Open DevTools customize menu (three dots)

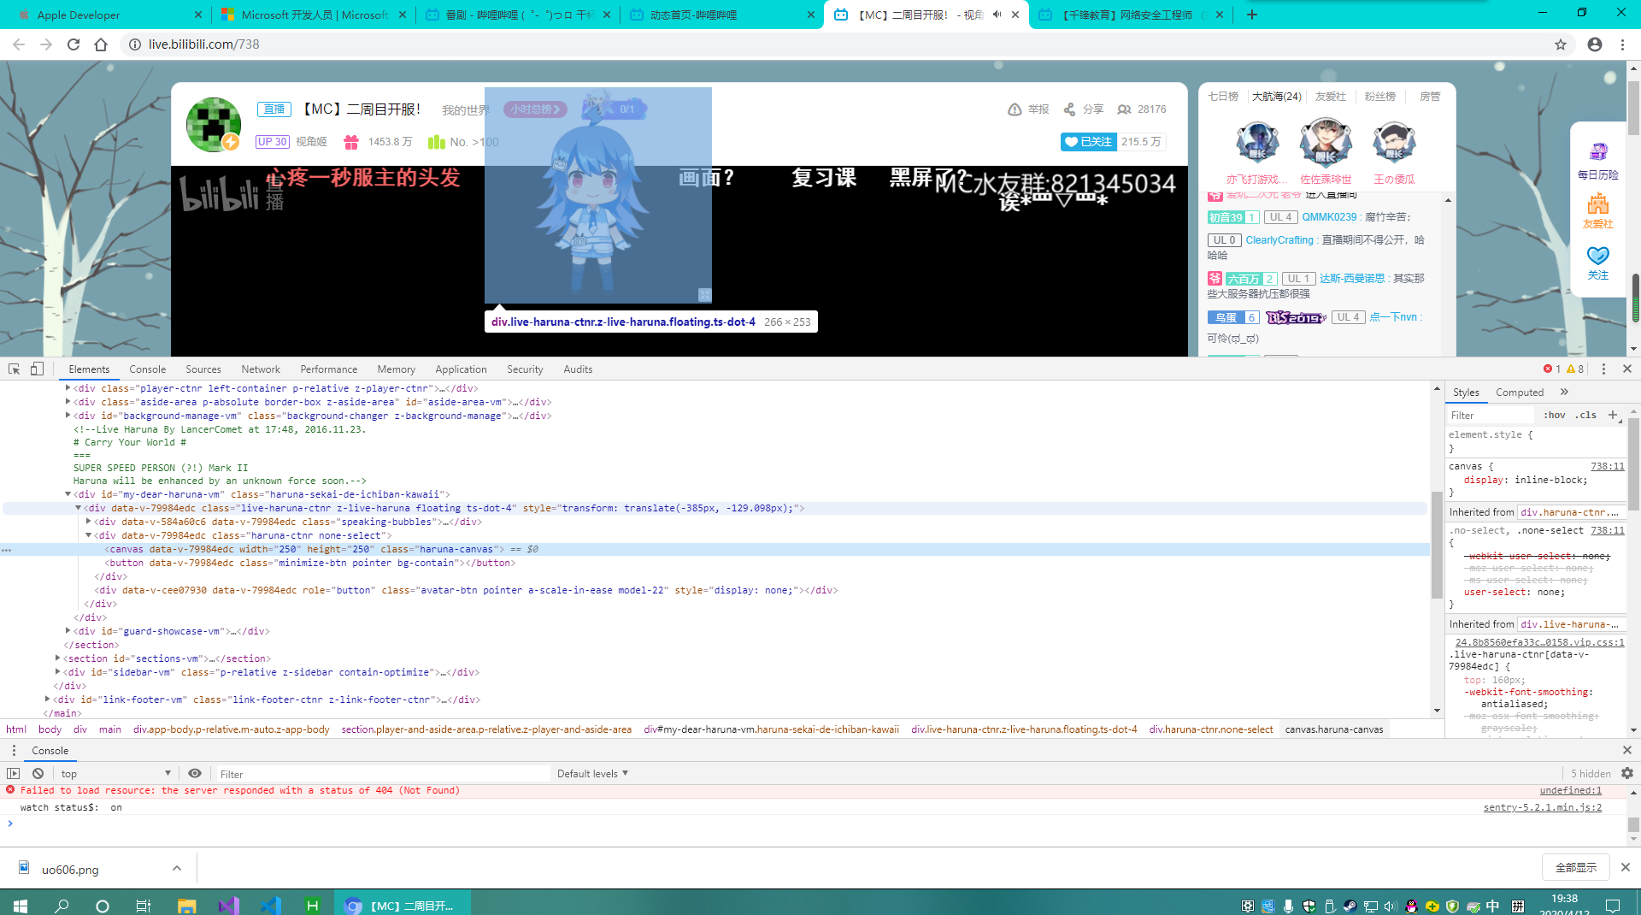(1603, 369)
